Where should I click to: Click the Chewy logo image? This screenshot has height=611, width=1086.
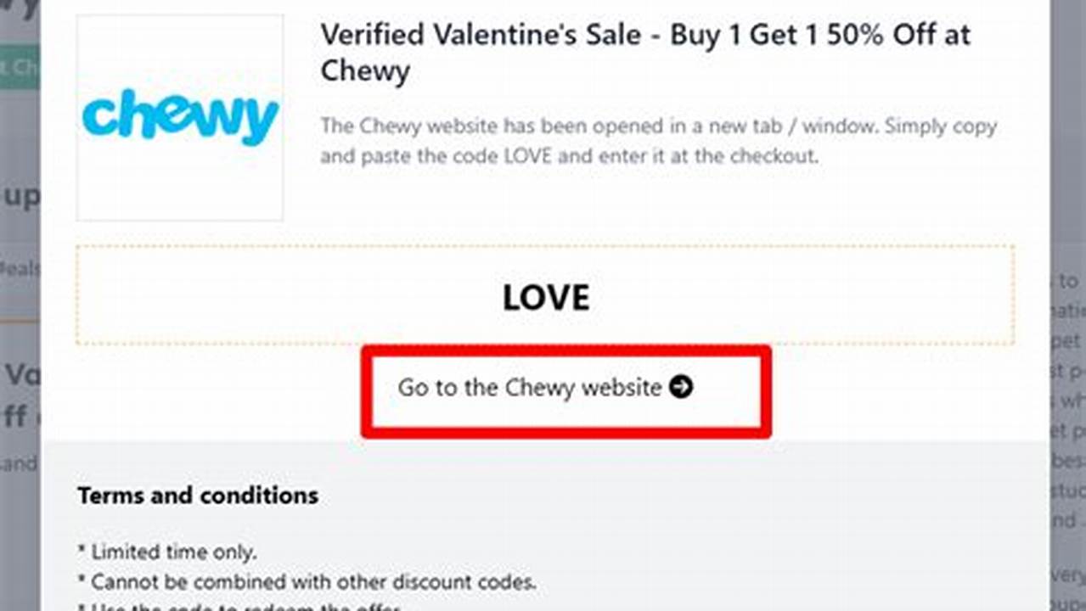pyautogui.click(x=179, y=118)
